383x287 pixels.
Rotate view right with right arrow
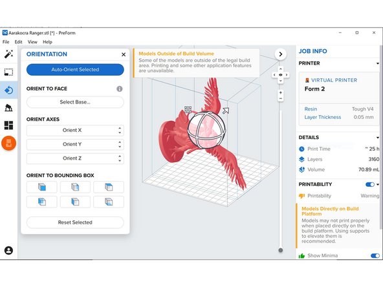(287, 75)
